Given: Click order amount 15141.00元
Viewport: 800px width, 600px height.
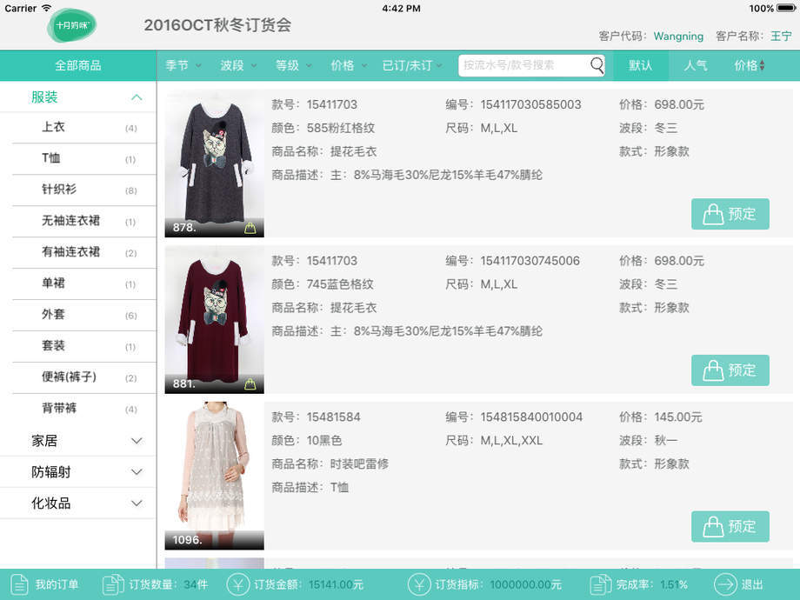Looking at the screenshot, I should pyautogui.click(x=336, y=584).
